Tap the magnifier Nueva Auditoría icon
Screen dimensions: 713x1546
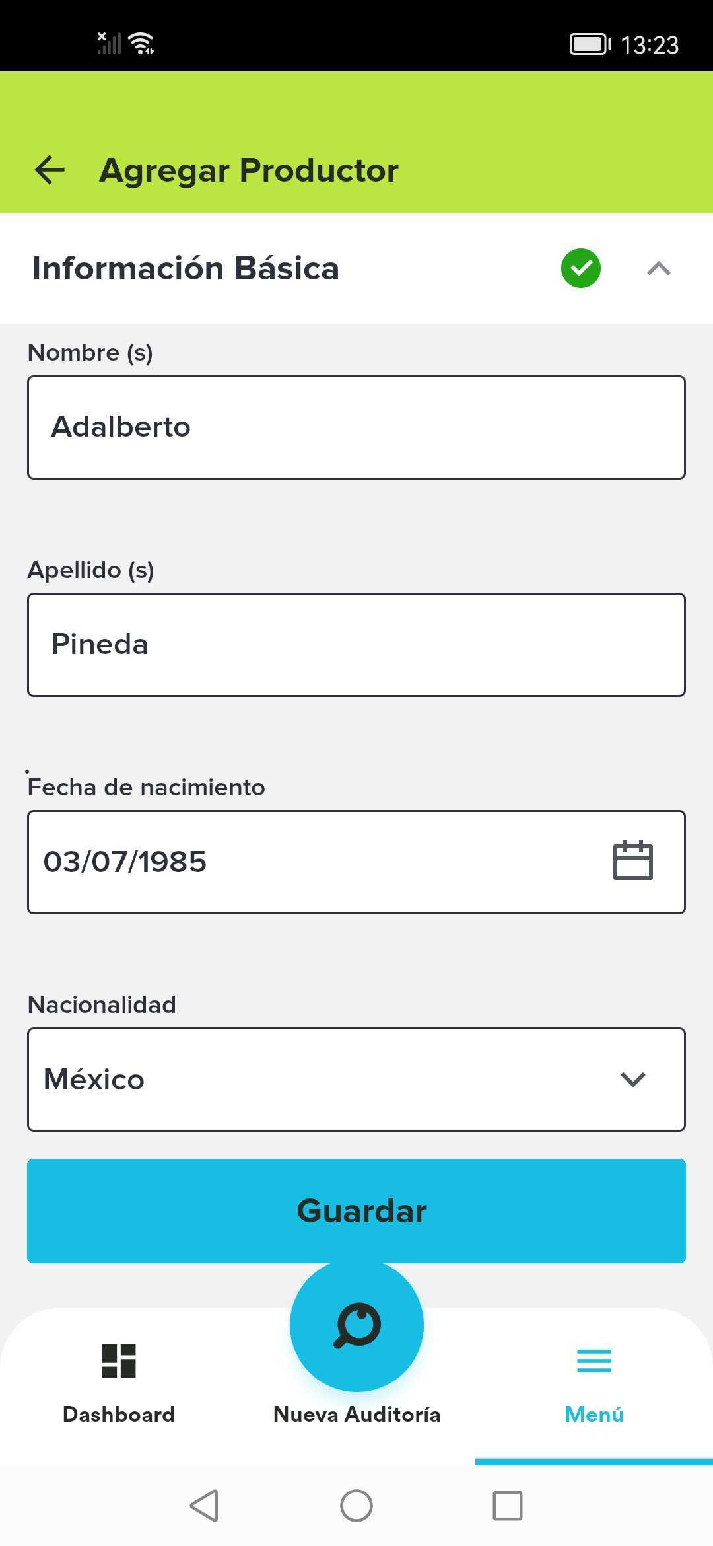356,1325
